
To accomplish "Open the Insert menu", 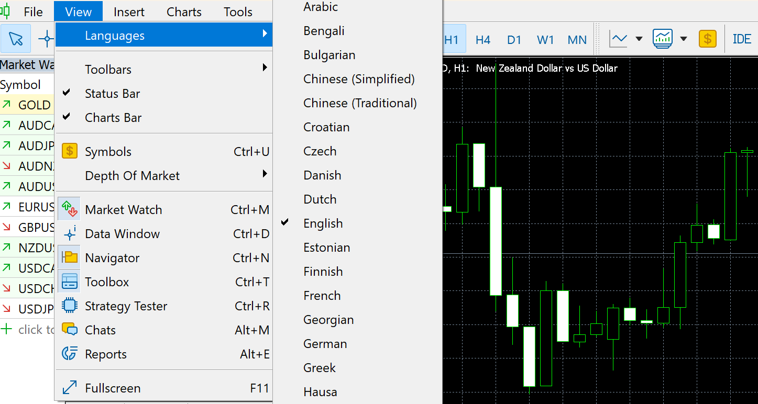I will click(129, 12).
